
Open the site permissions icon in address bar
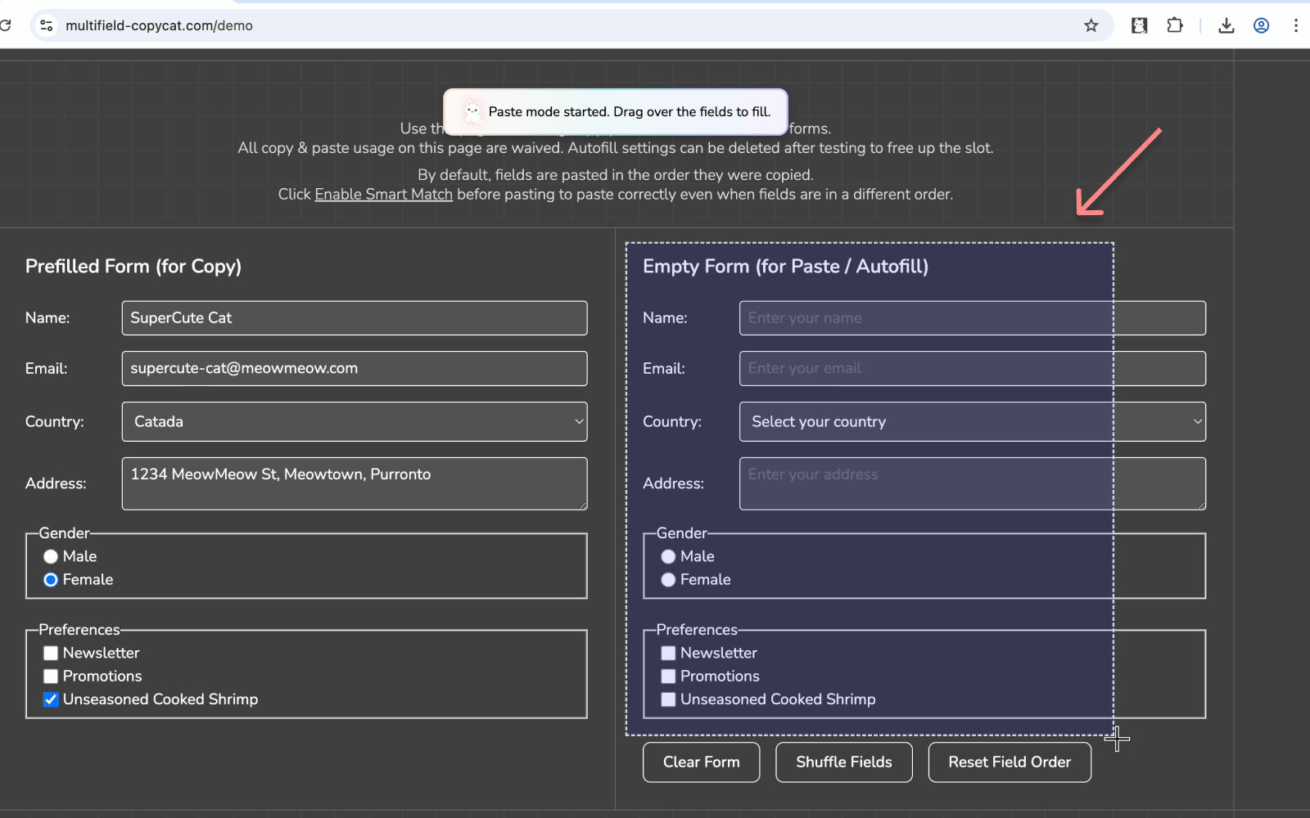tap(47, 25)
